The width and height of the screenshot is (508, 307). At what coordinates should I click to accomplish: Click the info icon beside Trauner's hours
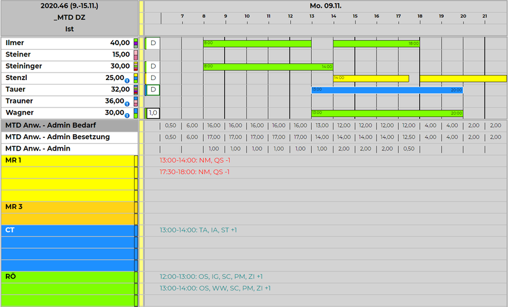[x=128, y=104]
